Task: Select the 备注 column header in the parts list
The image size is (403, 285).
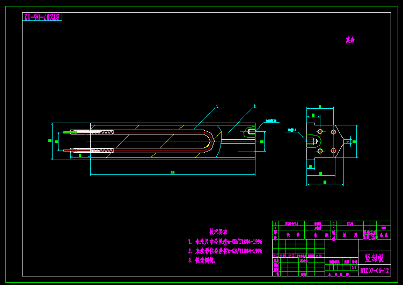Action: point(384,235)
